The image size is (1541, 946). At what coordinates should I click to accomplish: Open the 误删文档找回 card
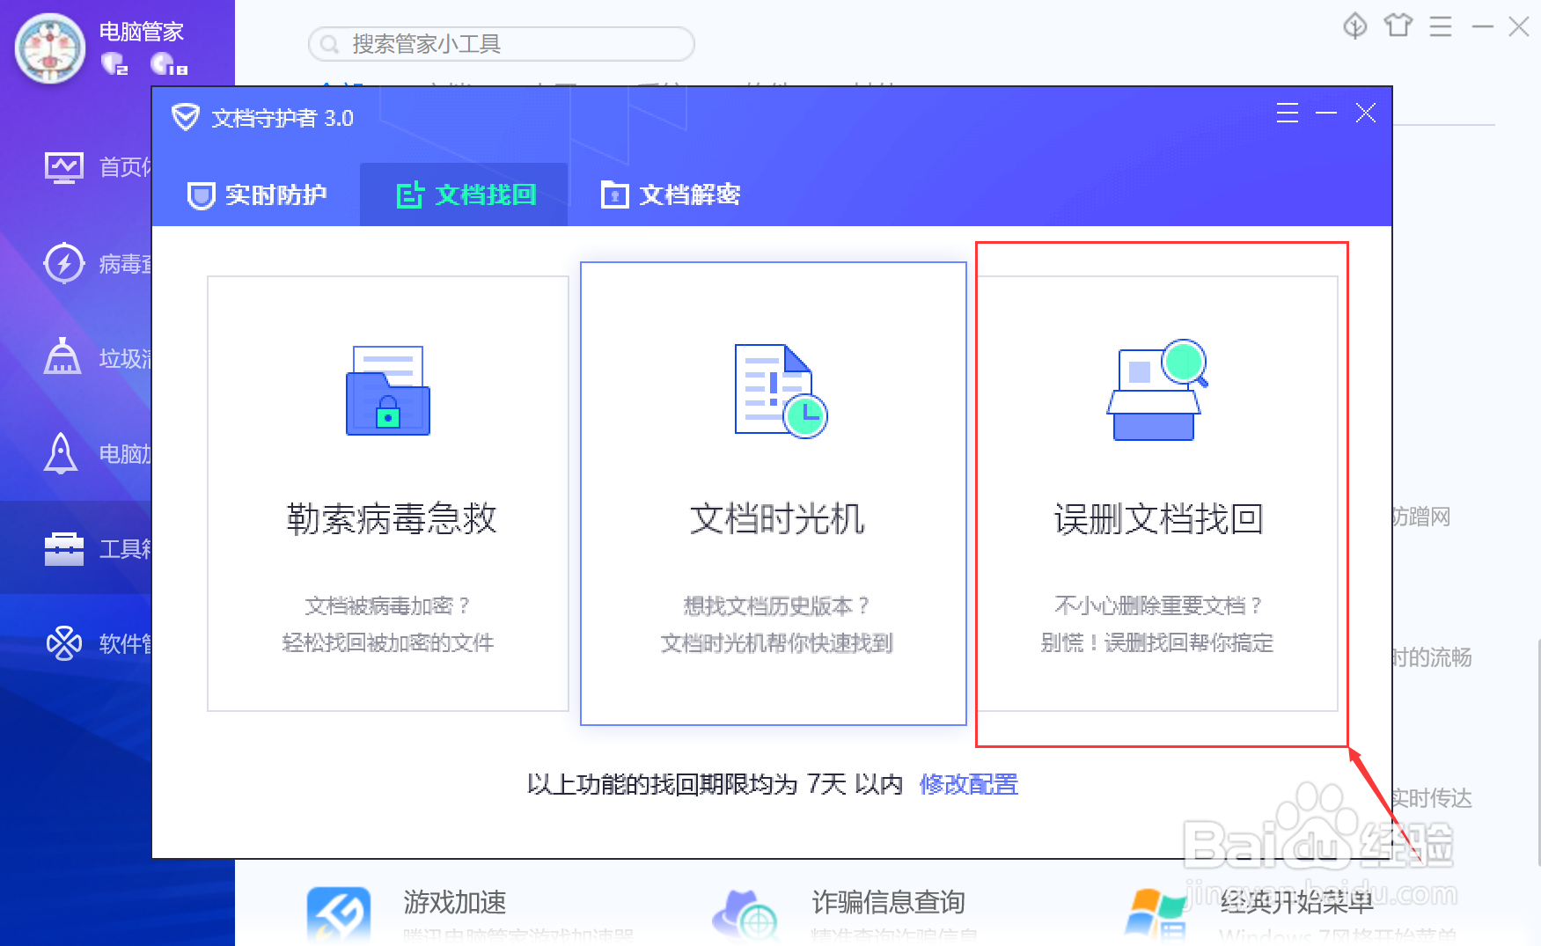coord(1157,494)
